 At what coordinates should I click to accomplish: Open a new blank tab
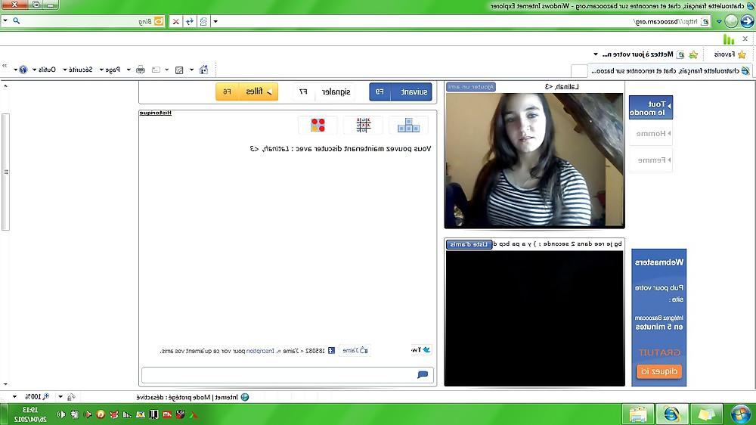(x=578, y=70)
